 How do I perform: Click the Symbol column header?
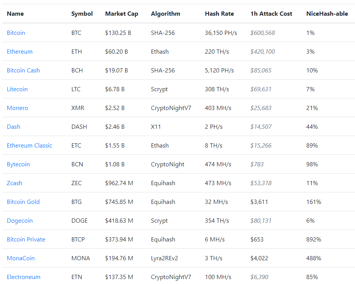pyautogui.click(x=82, y=14)
